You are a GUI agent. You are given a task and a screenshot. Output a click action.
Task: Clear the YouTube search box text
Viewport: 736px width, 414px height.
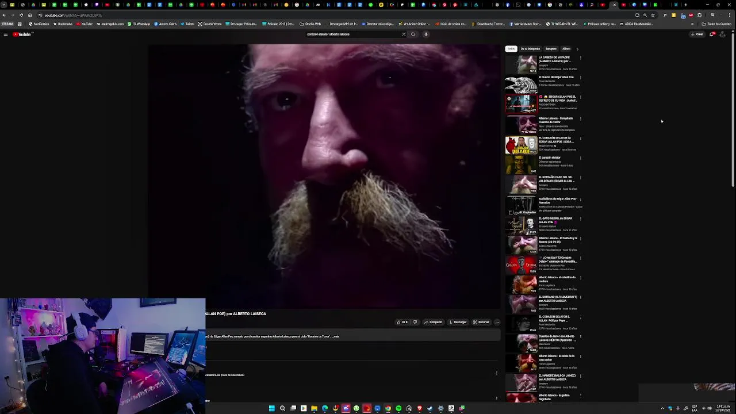point(404,34)
